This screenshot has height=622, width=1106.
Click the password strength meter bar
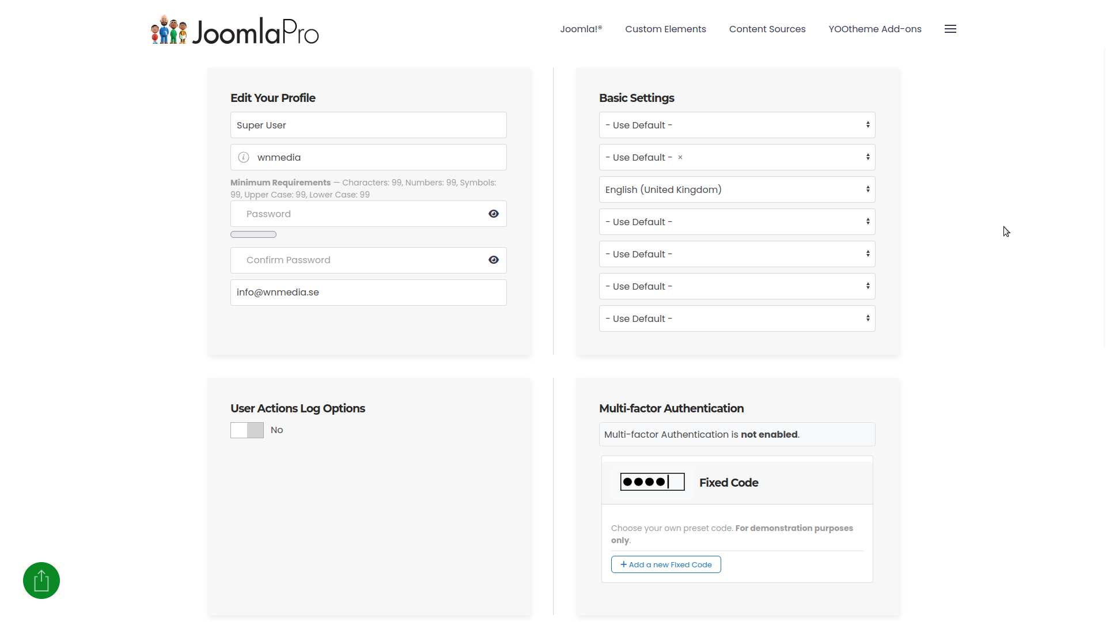click(253, 234)
